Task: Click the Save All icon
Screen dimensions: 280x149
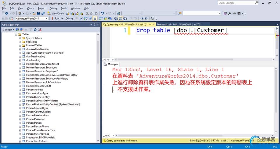Action: [43, 13]
